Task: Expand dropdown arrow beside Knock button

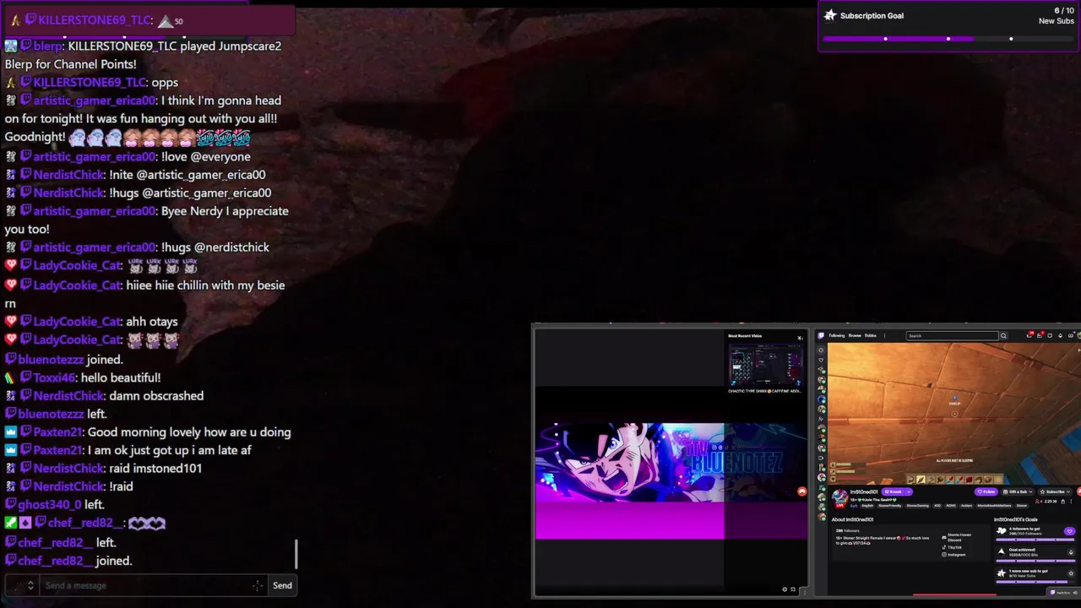Action: [x=909, y=491]
